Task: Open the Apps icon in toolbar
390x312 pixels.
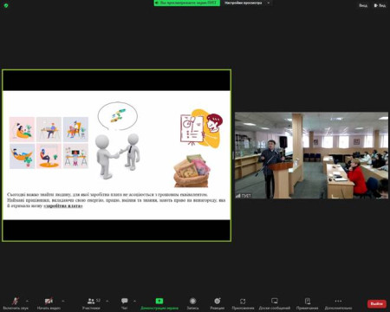Action: 243,302
